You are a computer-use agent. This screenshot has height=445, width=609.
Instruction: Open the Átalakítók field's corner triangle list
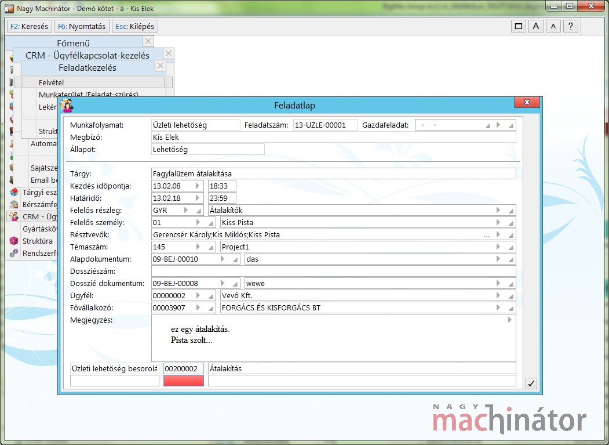coord(511,211)
